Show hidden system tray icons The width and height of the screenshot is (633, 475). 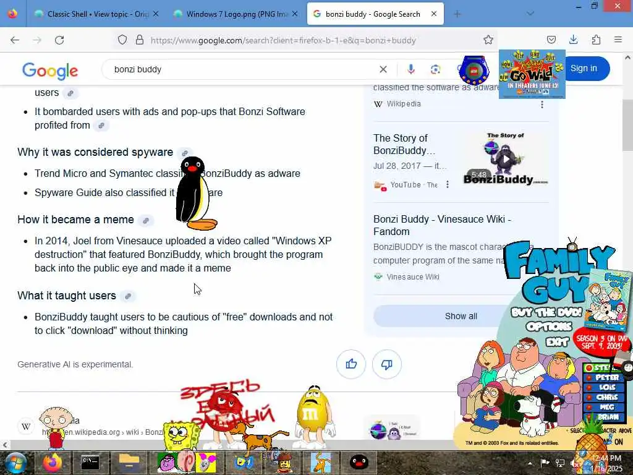[x=530, y=463]
